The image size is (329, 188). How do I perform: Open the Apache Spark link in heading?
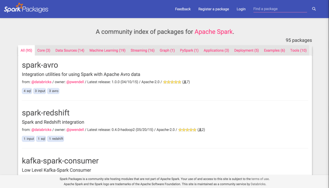pyautogui.click(x=213, y=32)
